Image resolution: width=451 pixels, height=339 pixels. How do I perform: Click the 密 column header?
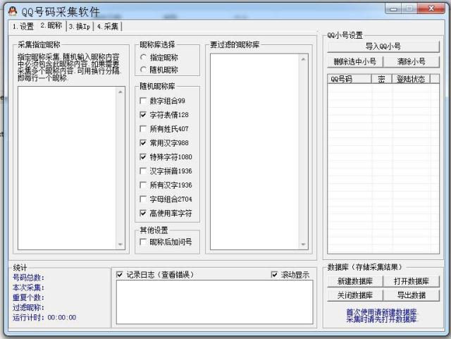click(382, 79)
